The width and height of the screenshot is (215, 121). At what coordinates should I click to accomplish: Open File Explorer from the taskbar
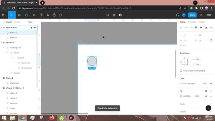coord(13,118)
